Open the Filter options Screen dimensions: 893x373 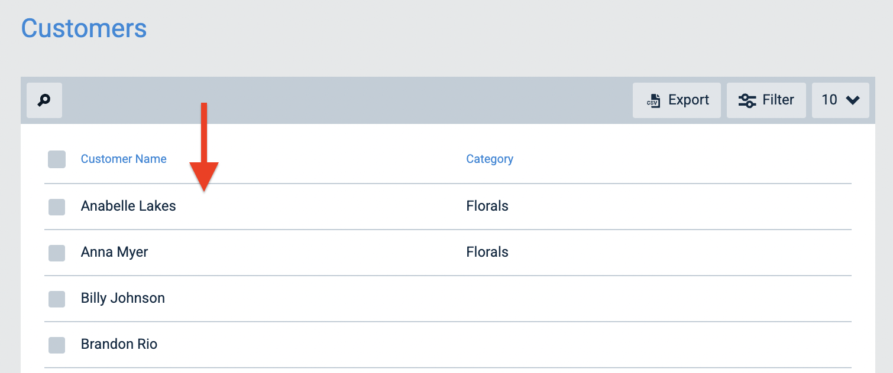[x=766, y=100]
